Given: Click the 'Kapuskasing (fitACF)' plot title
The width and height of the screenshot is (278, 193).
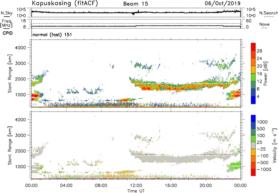Looking at the screenshot, I should 65,3.
